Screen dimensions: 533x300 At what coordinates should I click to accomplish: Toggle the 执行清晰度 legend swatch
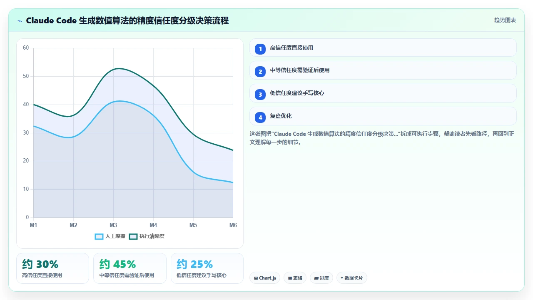[x=133, y=236]
